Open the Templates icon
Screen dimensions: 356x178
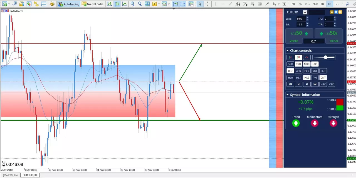pos(191,4)
